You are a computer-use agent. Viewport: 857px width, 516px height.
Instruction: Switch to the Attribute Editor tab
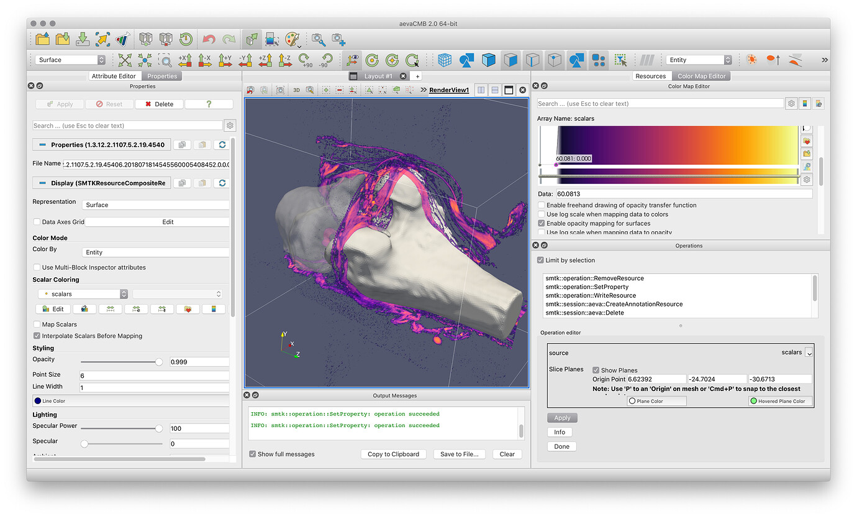pyautogui.click(x=114, y=76)
